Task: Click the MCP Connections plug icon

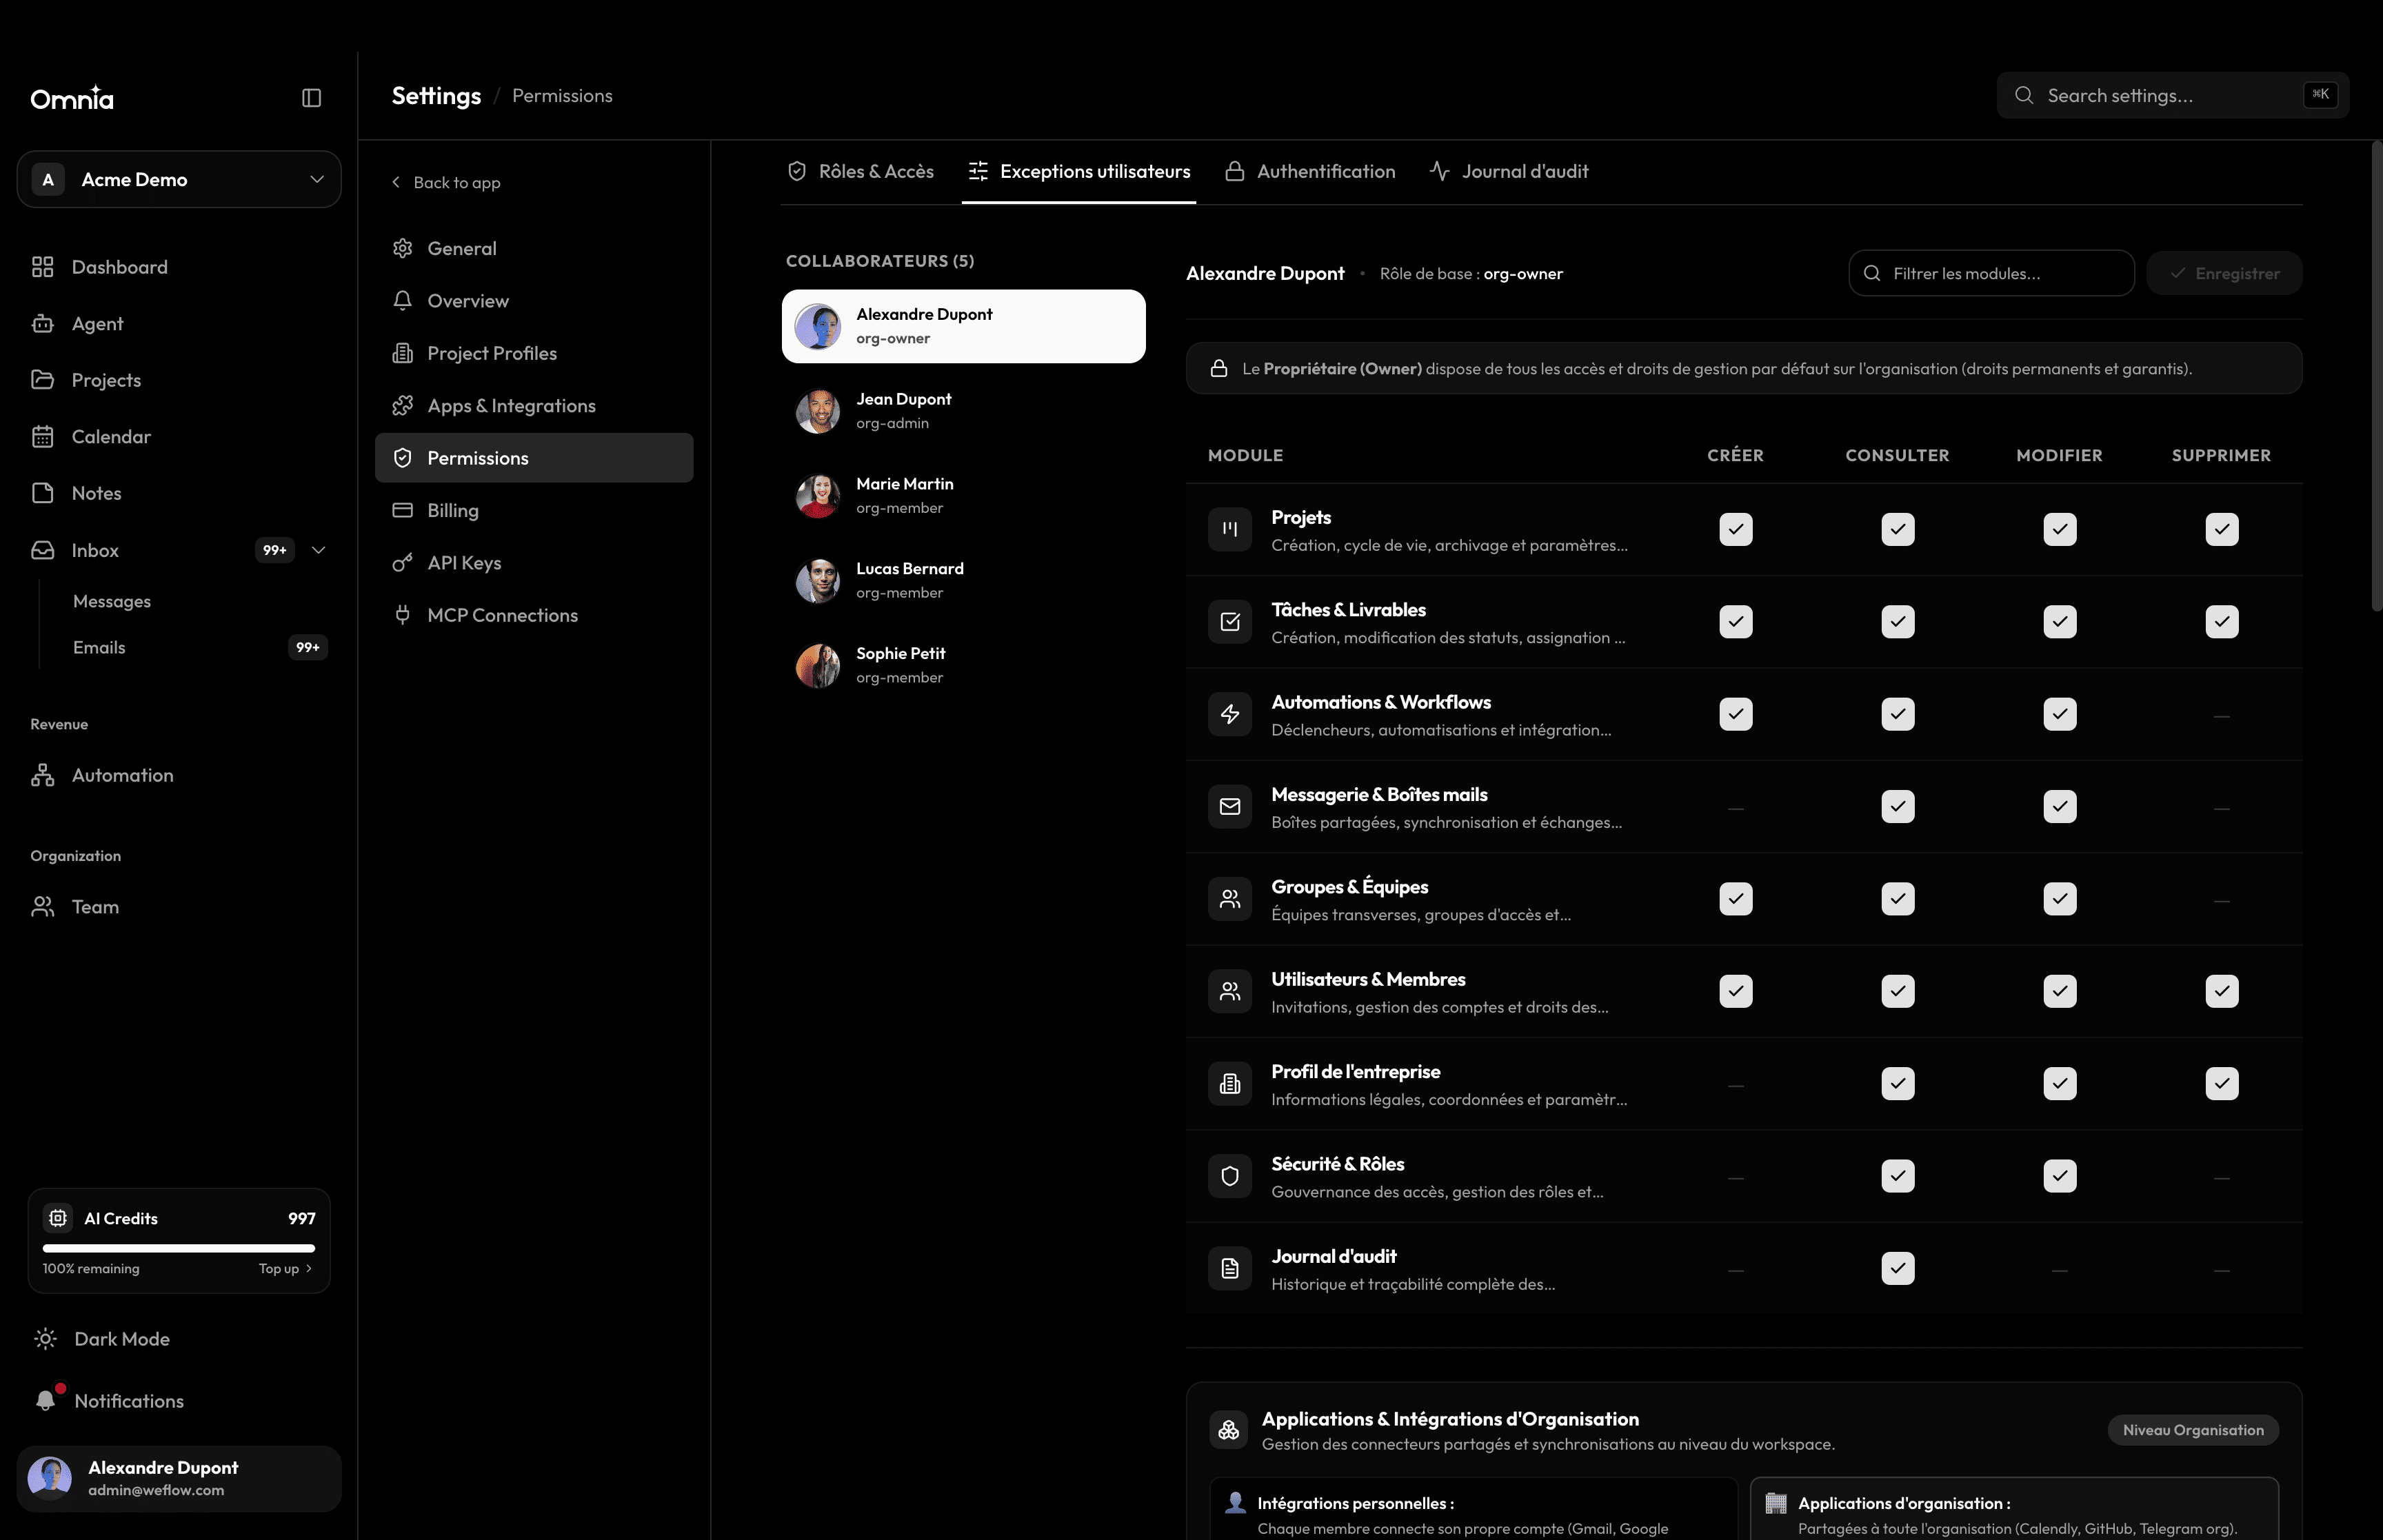Action: [x=403, y=615]
